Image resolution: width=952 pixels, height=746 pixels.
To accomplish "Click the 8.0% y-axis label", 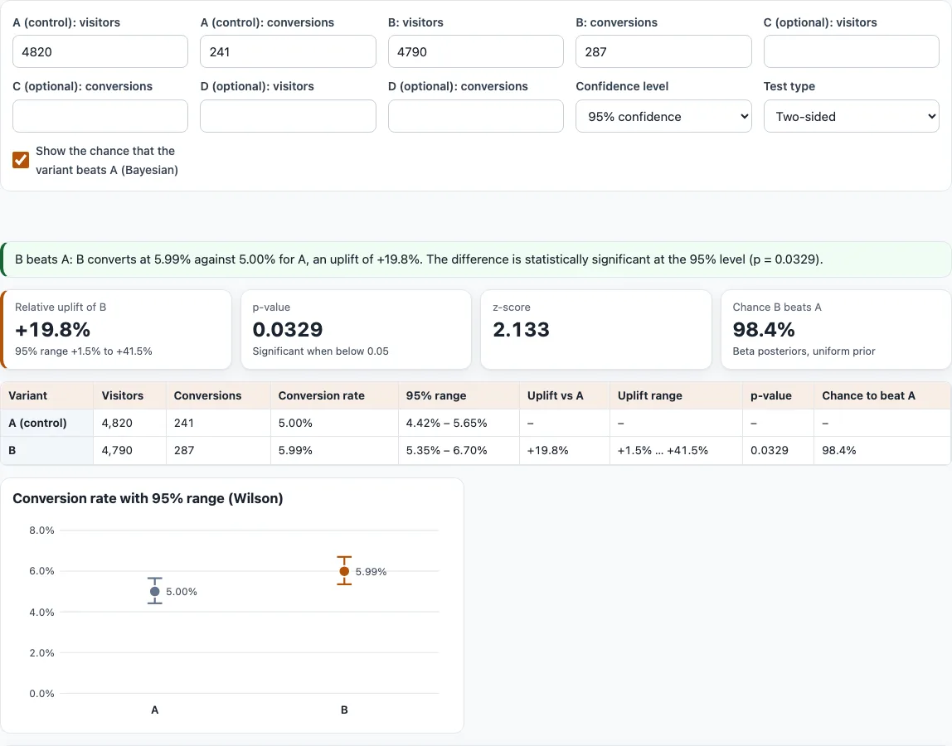I will coord(42,530).
